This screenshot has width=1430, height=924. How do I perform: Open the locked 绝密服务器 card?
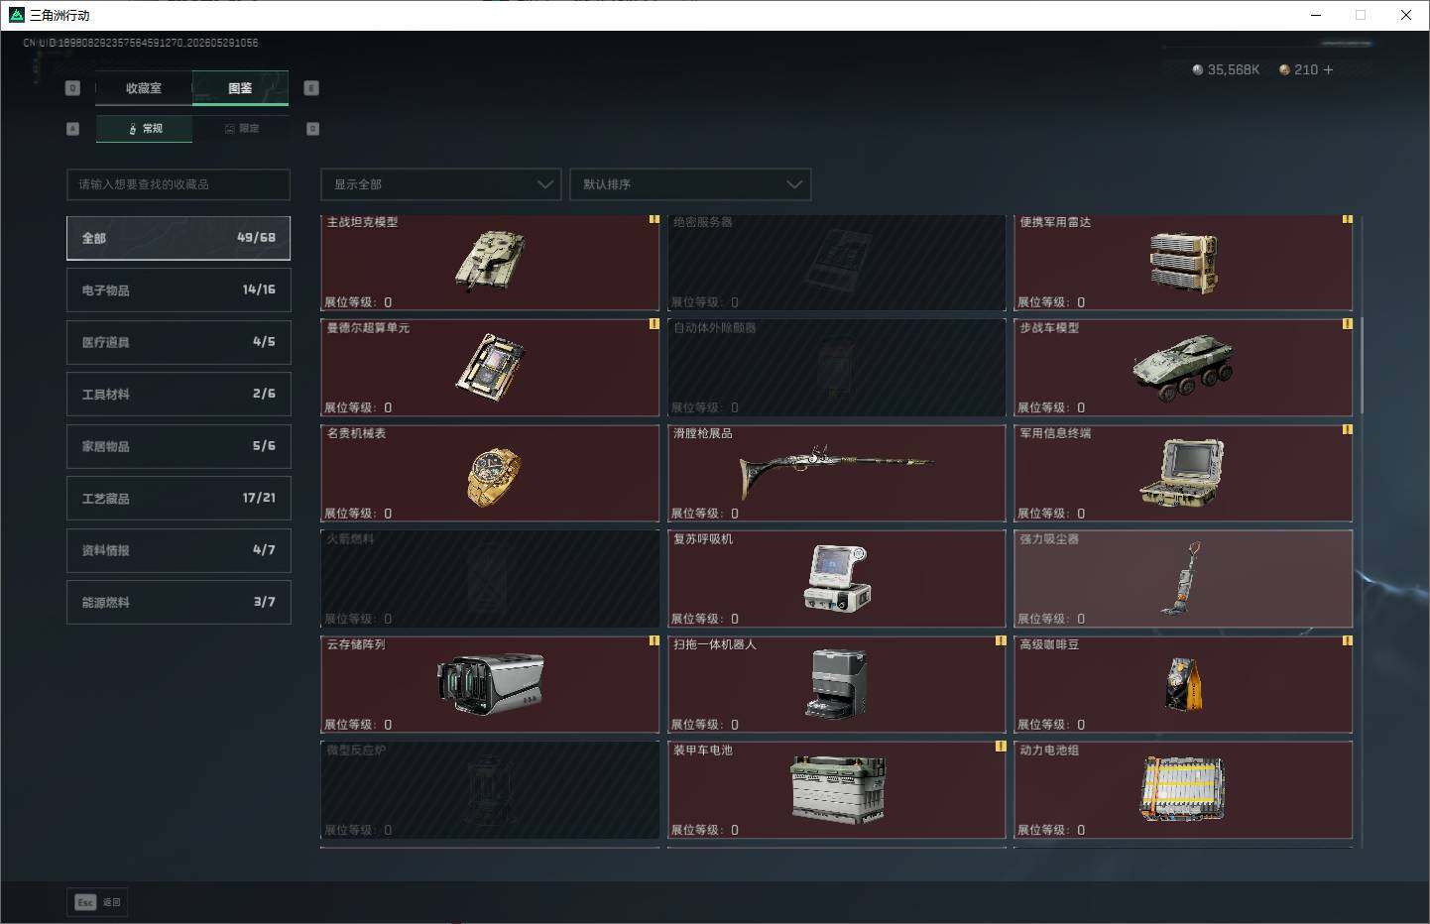tap(836, 263)
